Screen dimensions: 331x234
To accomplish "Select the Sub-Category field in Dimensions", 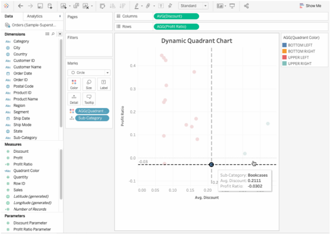I will [25, 137].
